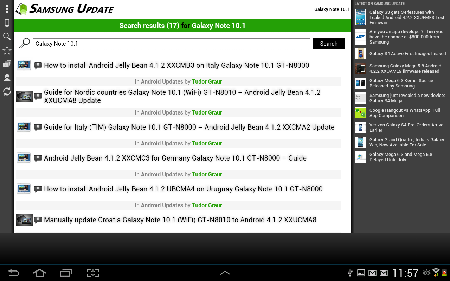Image resolution: width=450 pixels, height=281 pixels.
Task: Tap Tudor Graur author under first result
Action: coord(207,81)
